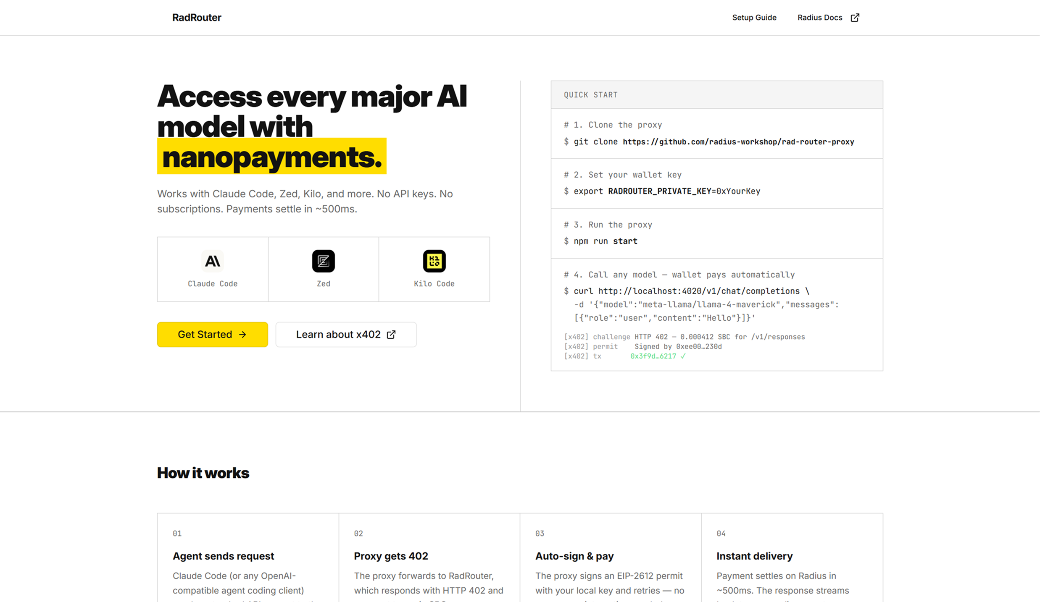Click the arrow icon on Get Started

point(242,335)
